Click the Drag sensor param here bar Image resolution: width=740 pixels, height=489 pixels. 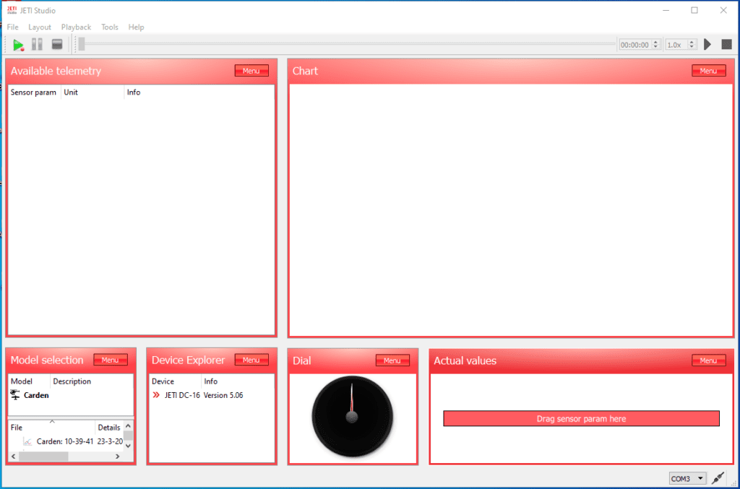(581, 418)
